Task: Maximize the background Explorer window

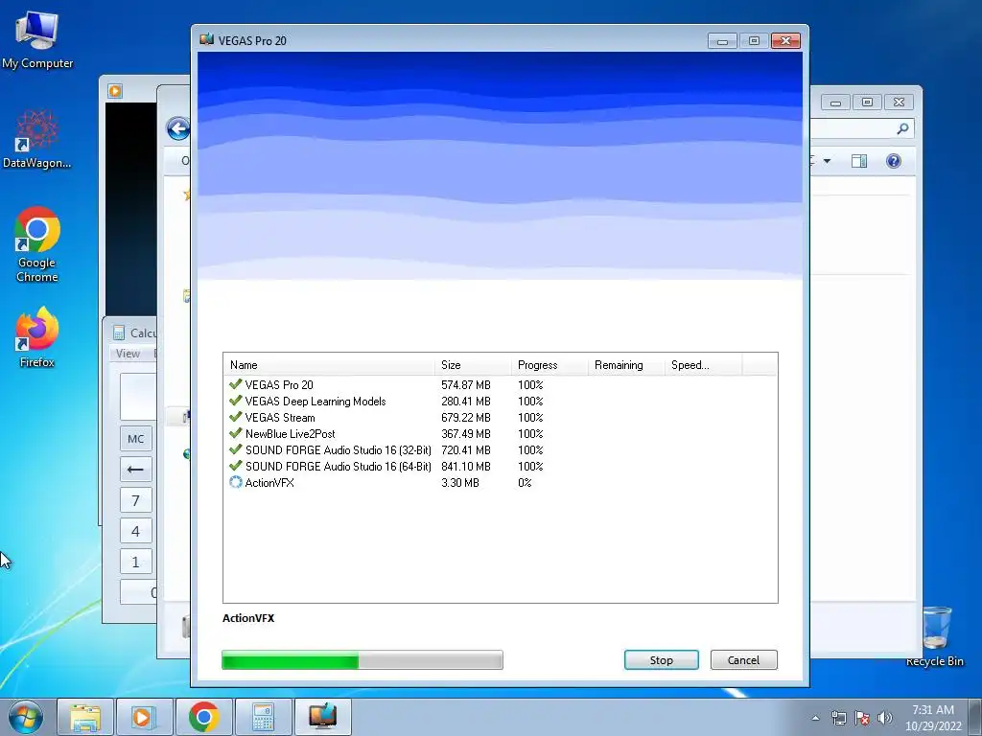Action: point(867,103)
